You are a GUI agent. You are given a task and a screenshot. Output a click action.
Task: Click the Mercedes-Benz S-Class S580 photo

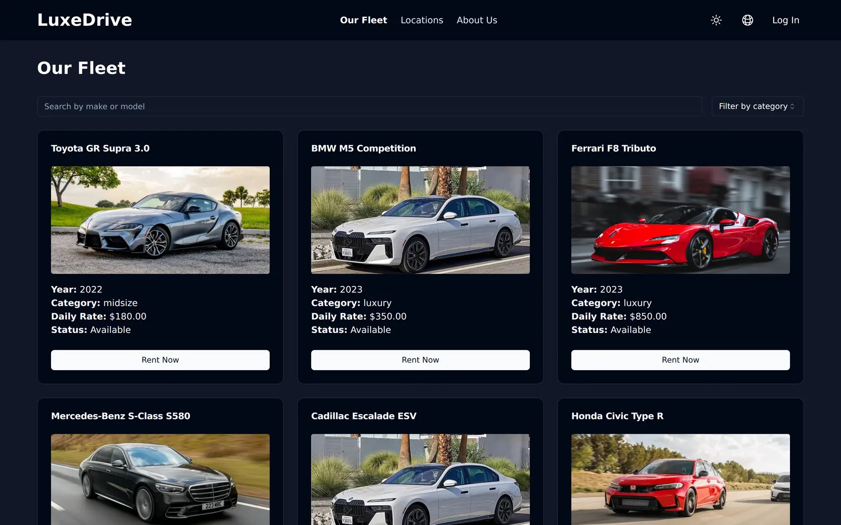[160, 479]
